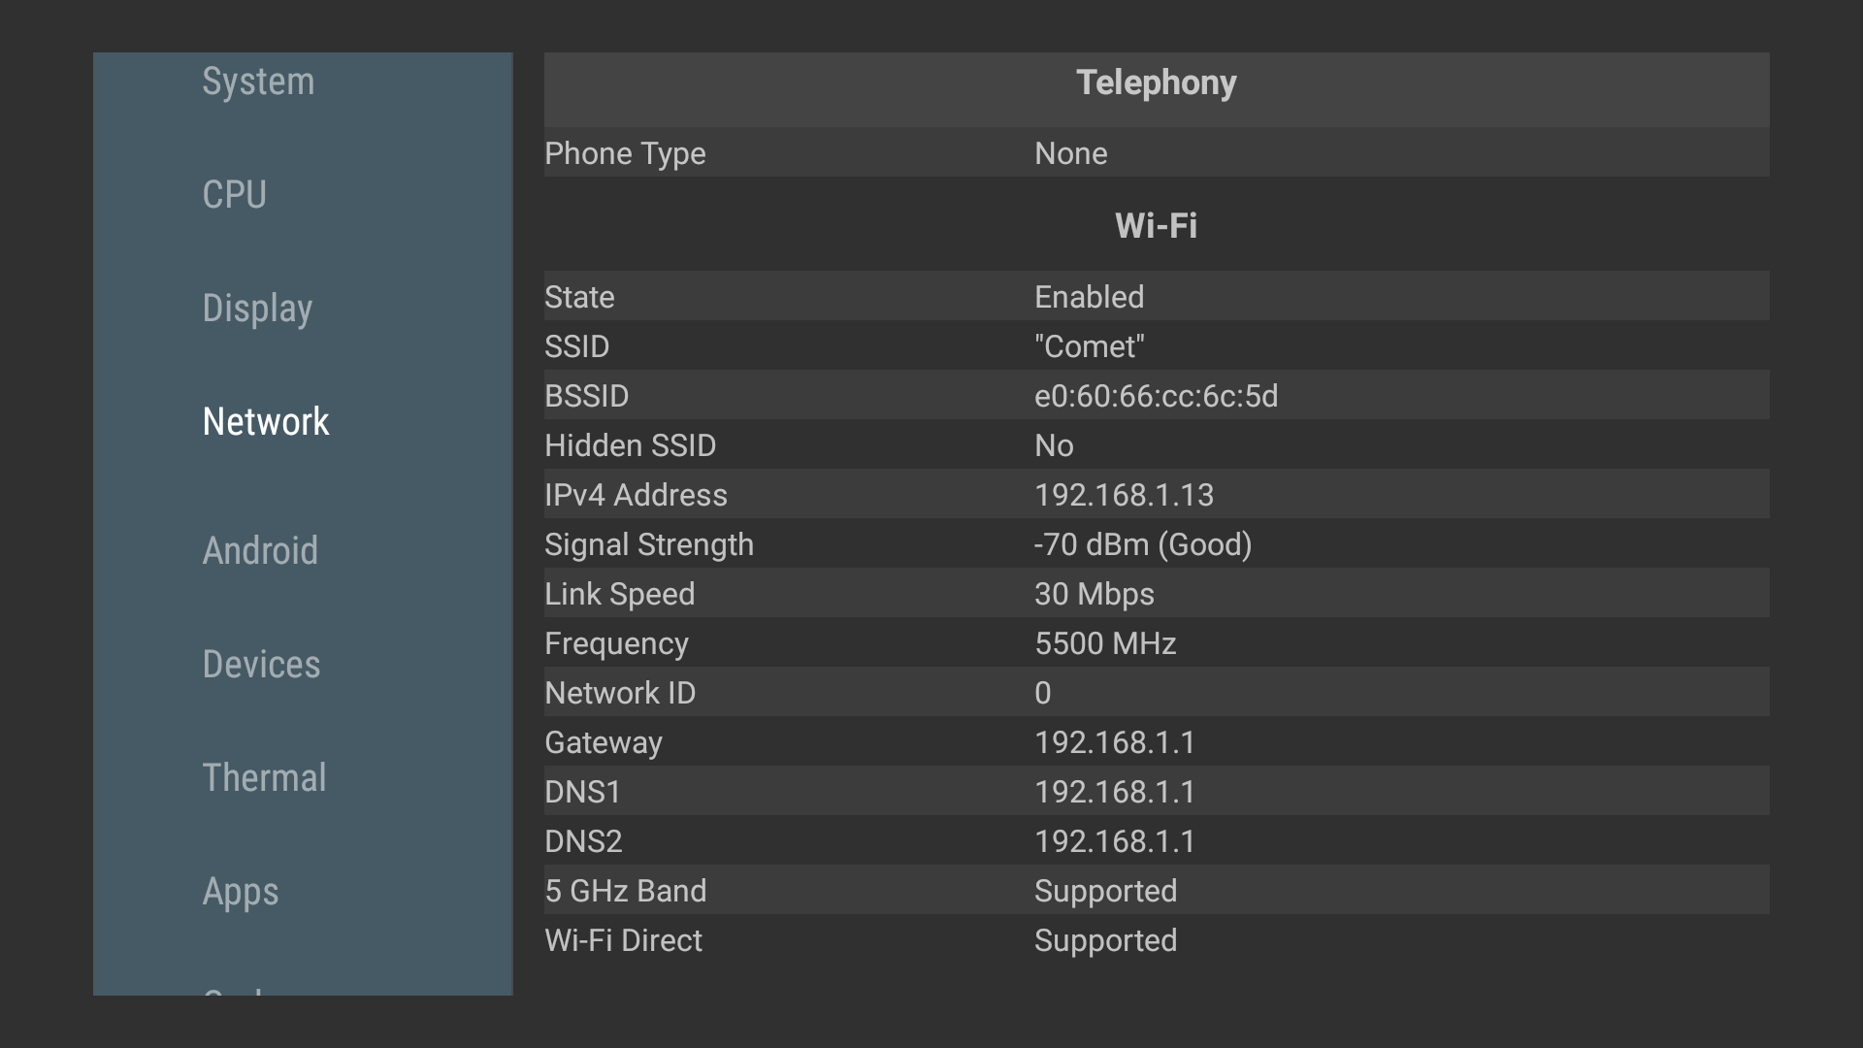Click the Frequency 5500 MHz value

(x=1105, y=643)
